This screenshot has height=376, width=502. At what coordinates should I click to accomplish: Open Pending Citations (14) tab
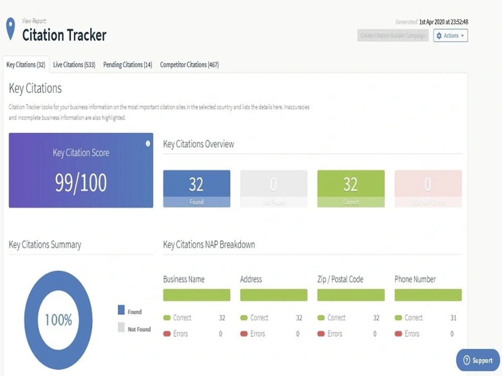coord(128,65)
